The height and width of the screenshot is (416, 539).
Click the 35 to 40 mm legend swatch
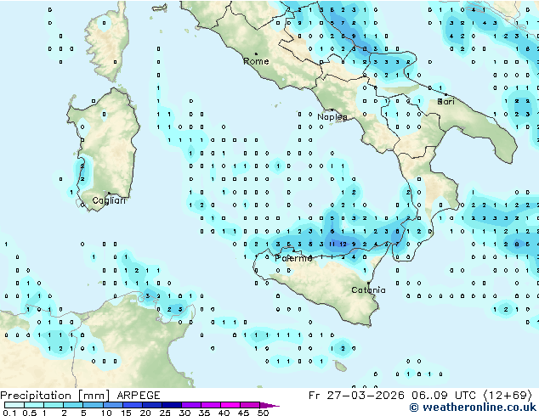(211, 405)
